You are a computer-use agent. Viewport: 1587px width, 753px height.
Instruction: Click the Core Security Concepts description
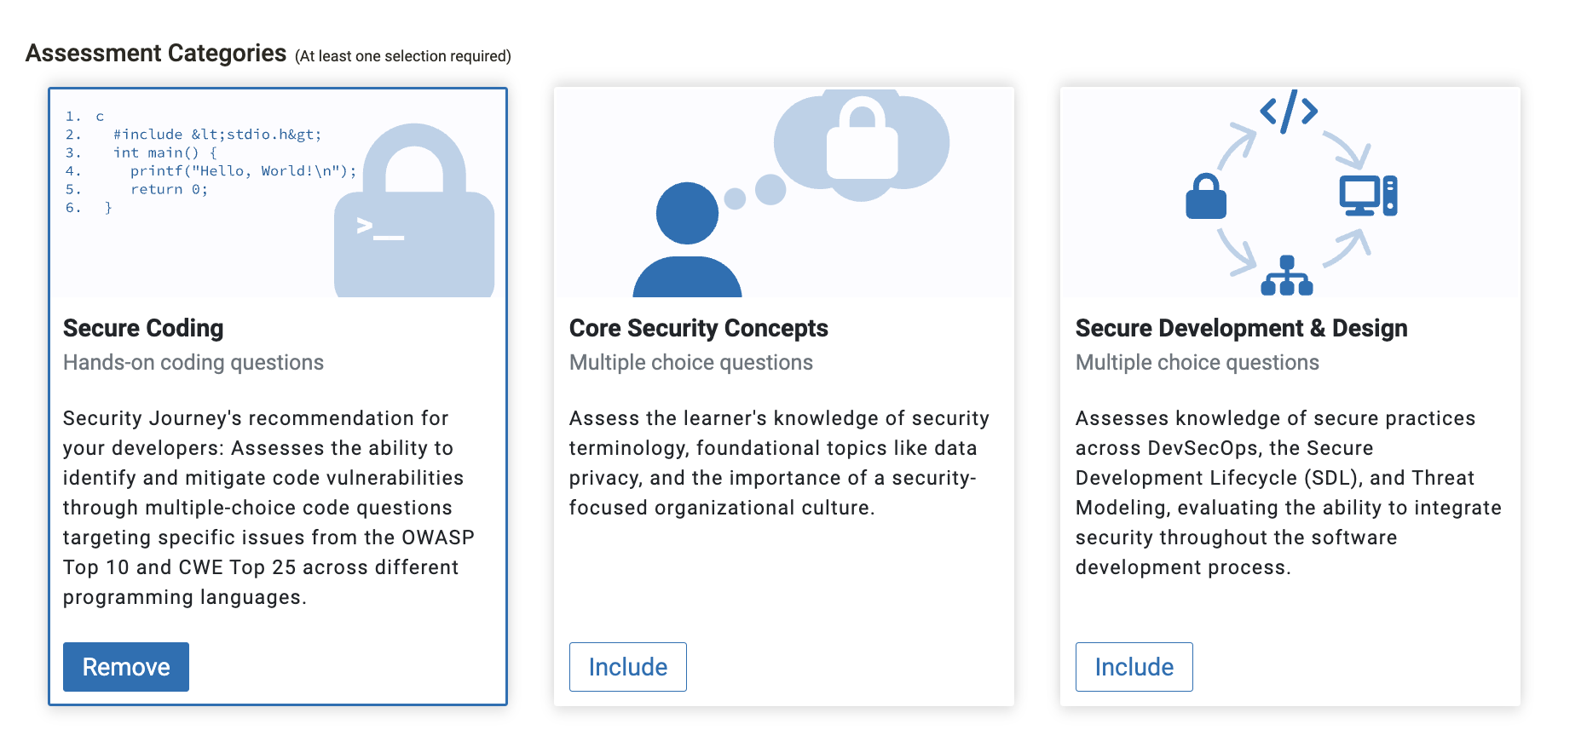pyautogui.click(x=779, y=463)
